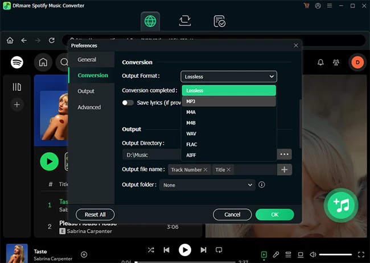Open the Converting list icon in top bar
This screenshot has width=370, height=263.
(x=185, y=21)
